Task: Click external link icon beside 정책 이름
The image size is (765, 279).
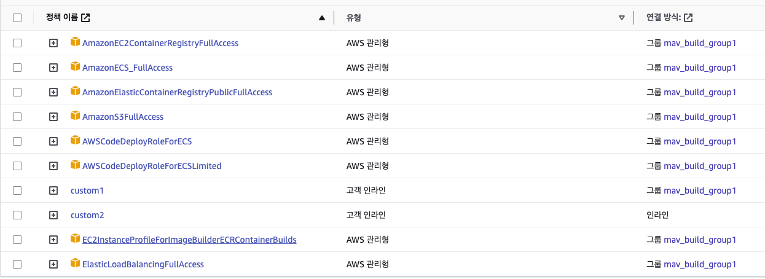Action: (86, 18)
